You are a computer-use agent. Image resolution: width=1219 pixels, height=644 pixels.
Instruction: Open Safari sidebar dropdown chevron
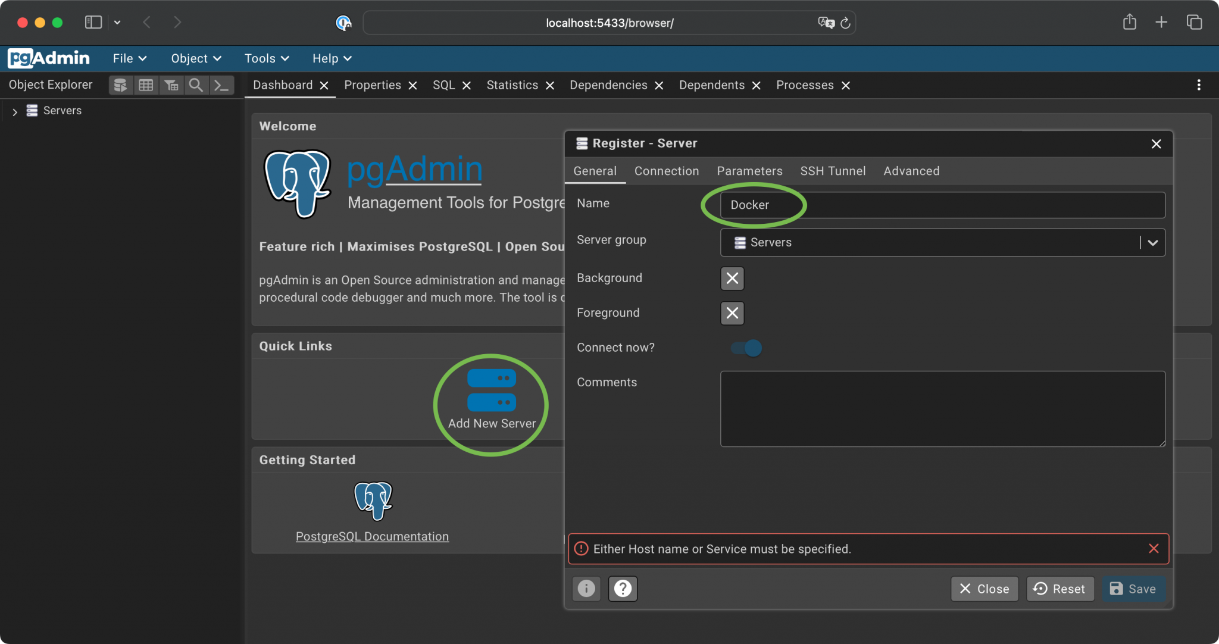point(117,23)
